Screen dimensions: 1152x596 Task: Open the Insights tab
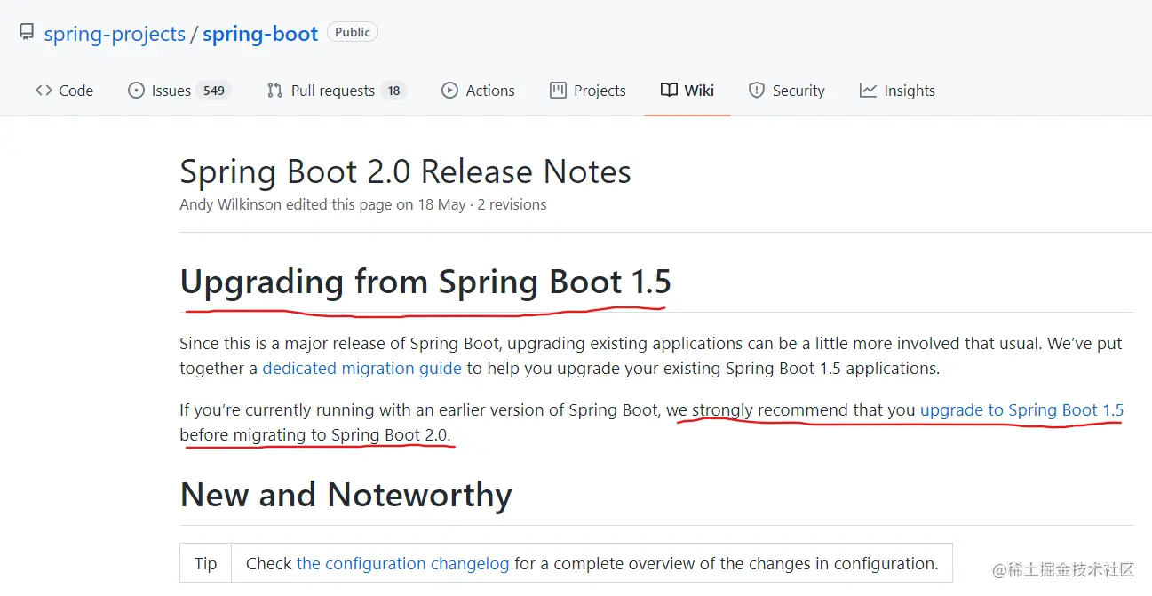click(x=897, y=91)
